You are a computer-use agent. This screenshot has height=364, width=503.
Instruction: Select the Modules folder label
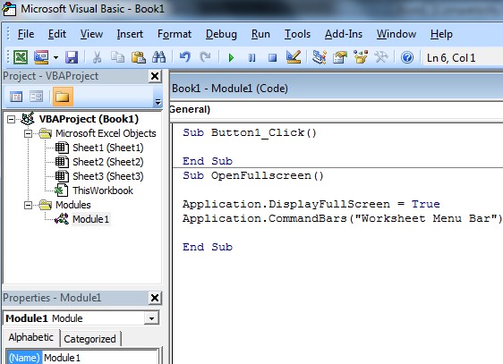coord(73,205)
